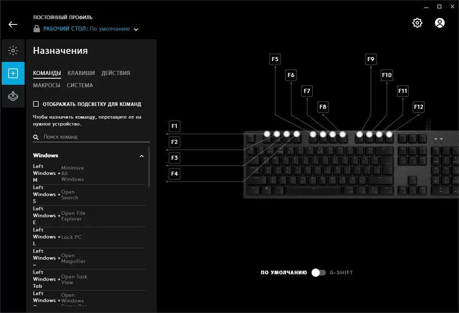Click the 'Поиск команд' search field
The width and height of the screenshot is (459, 313).
pos(94,137)
